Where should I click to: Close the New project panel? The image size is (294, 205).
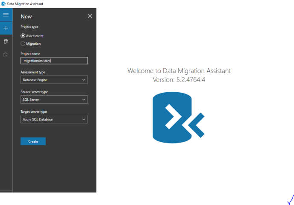(x=90, y=16)
